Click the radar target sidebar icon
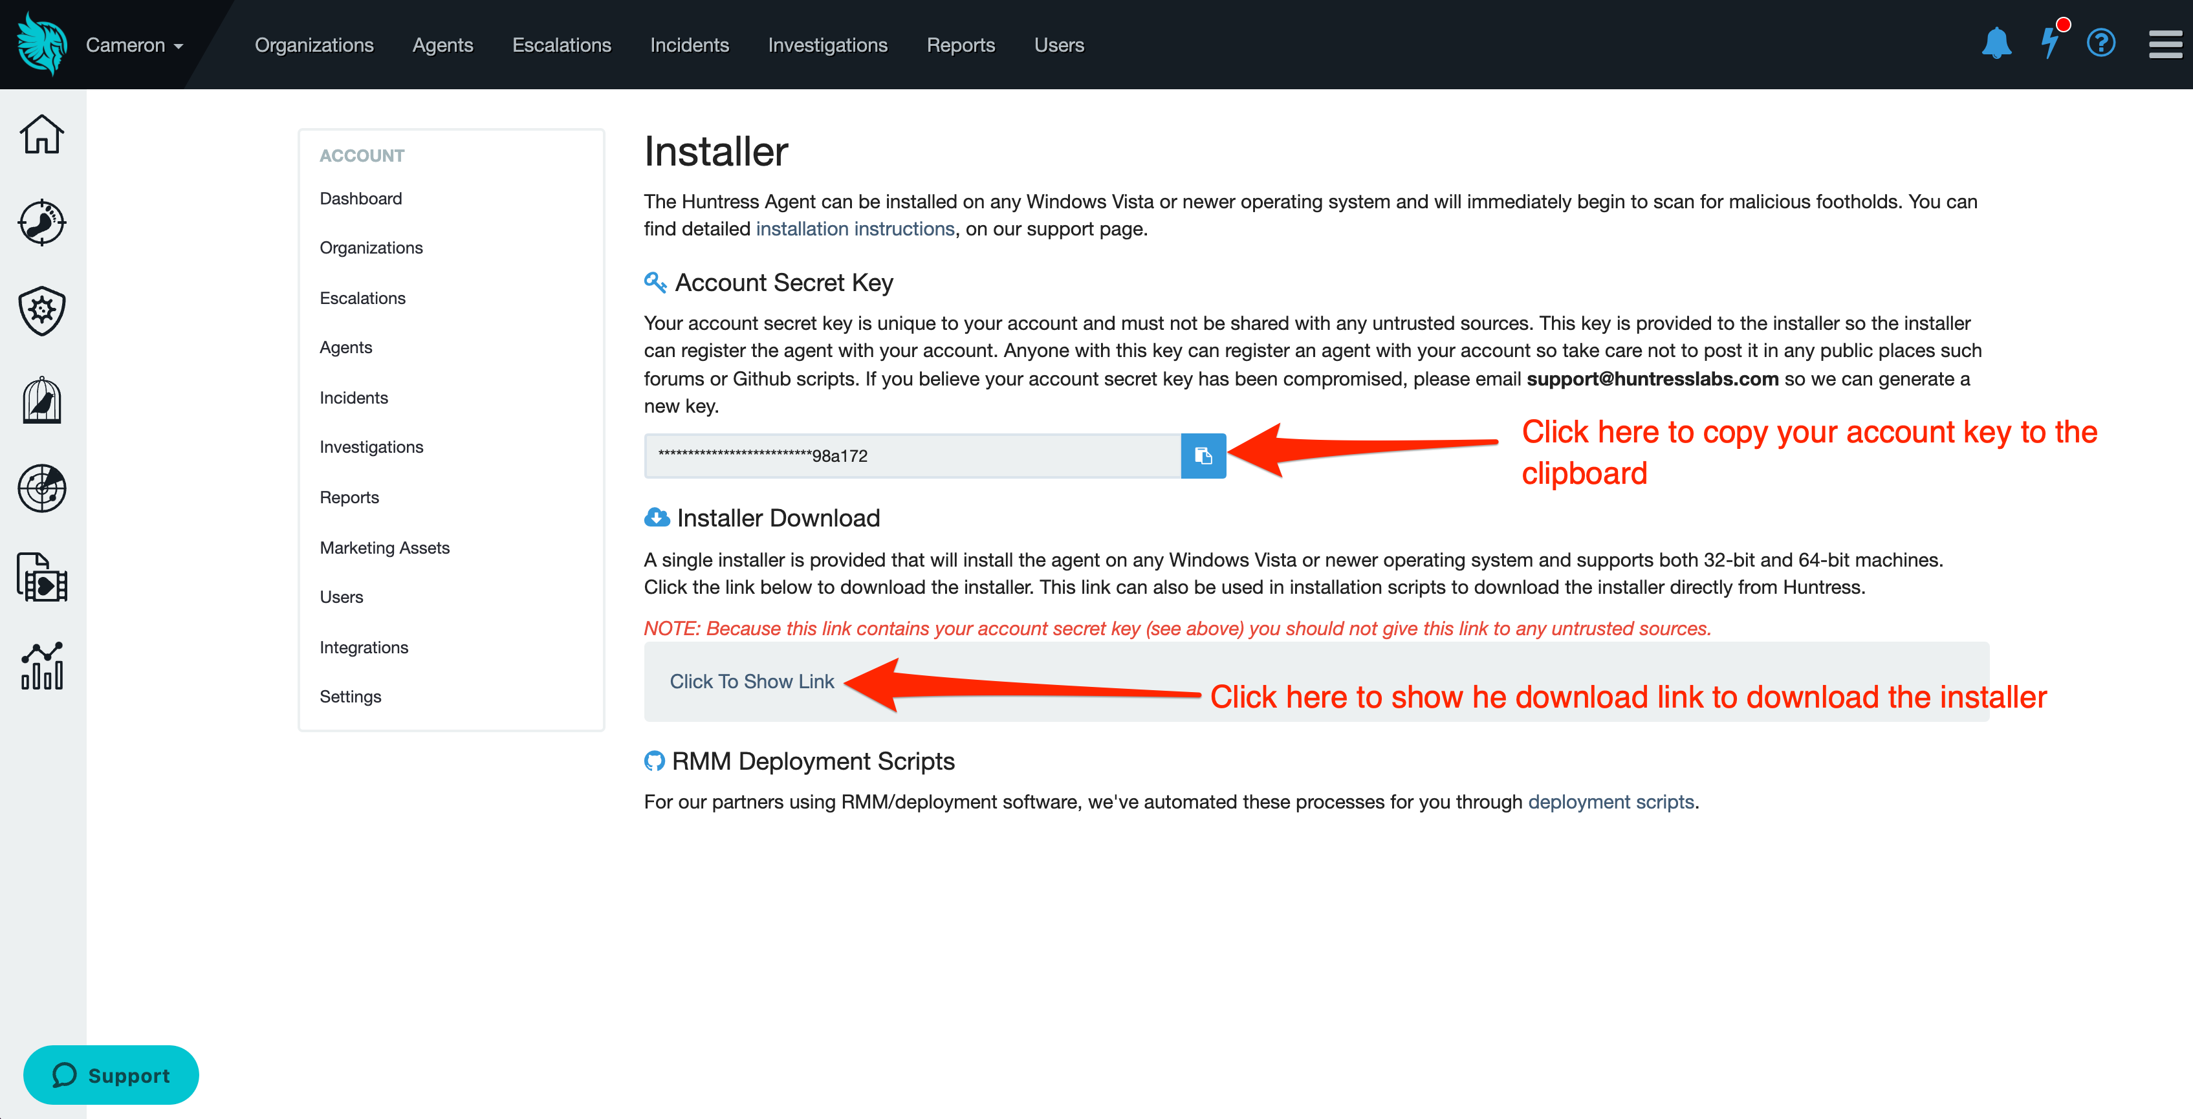This screenshot has width=2193, height=1119. pyautogui.click(x=41, y=488)
